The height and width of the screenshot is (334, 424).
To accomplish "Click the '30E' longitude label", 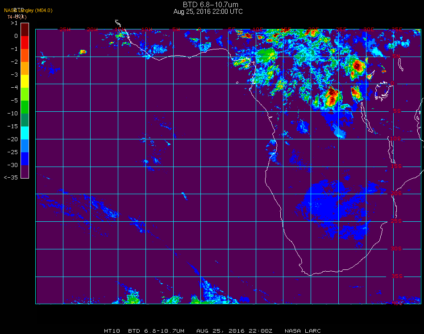I will pyautogui.click(x=369, y=29).
